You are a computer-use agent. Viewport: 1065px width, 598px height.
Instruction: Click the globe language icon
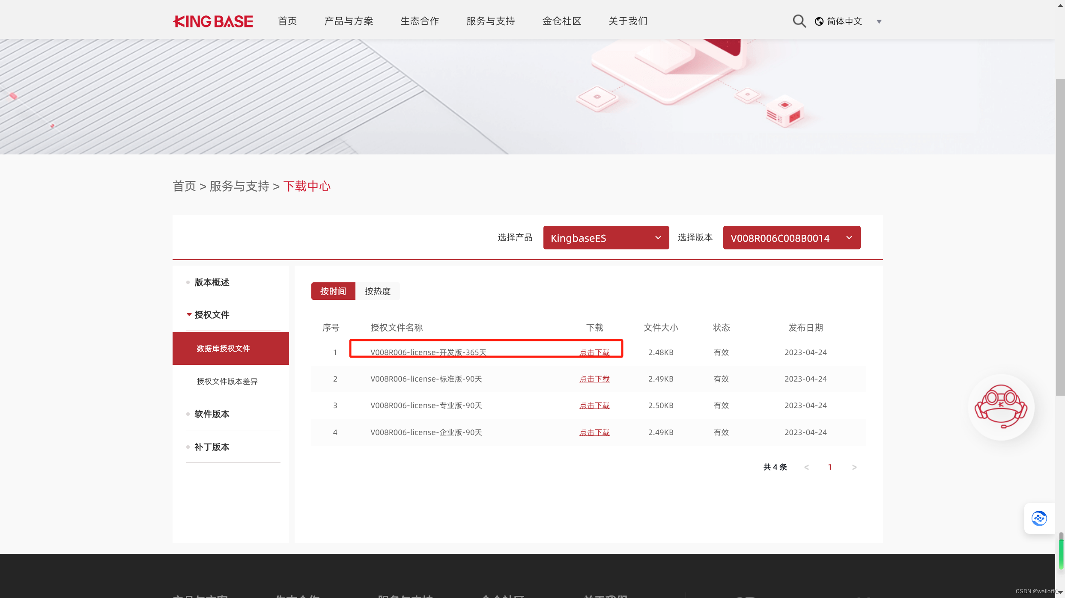pyautogui.click(x=818, y=21)
